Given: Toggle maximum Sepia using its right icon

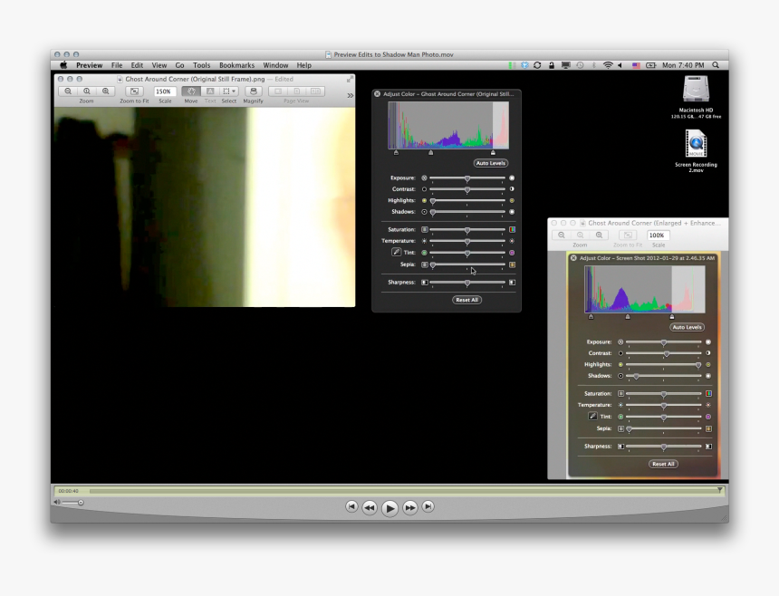Looking at the screenshot, I should tap(512, 264).
